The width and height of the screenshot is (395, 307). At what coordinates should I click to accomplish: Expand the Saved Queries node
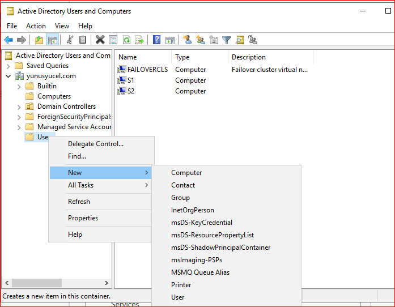[9, 66]
